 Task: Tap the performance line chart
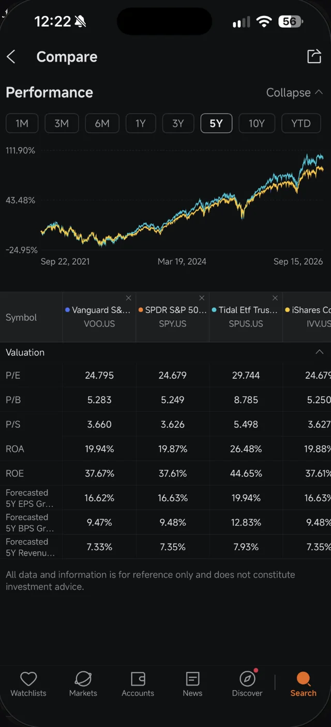tap(182, 199)
